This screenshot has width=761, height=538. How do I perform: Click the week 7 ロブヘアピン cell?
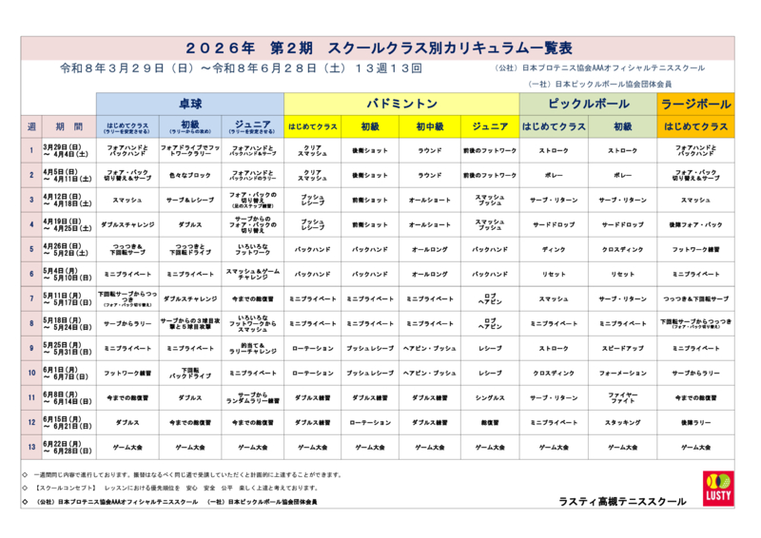[x=490, y=298]
